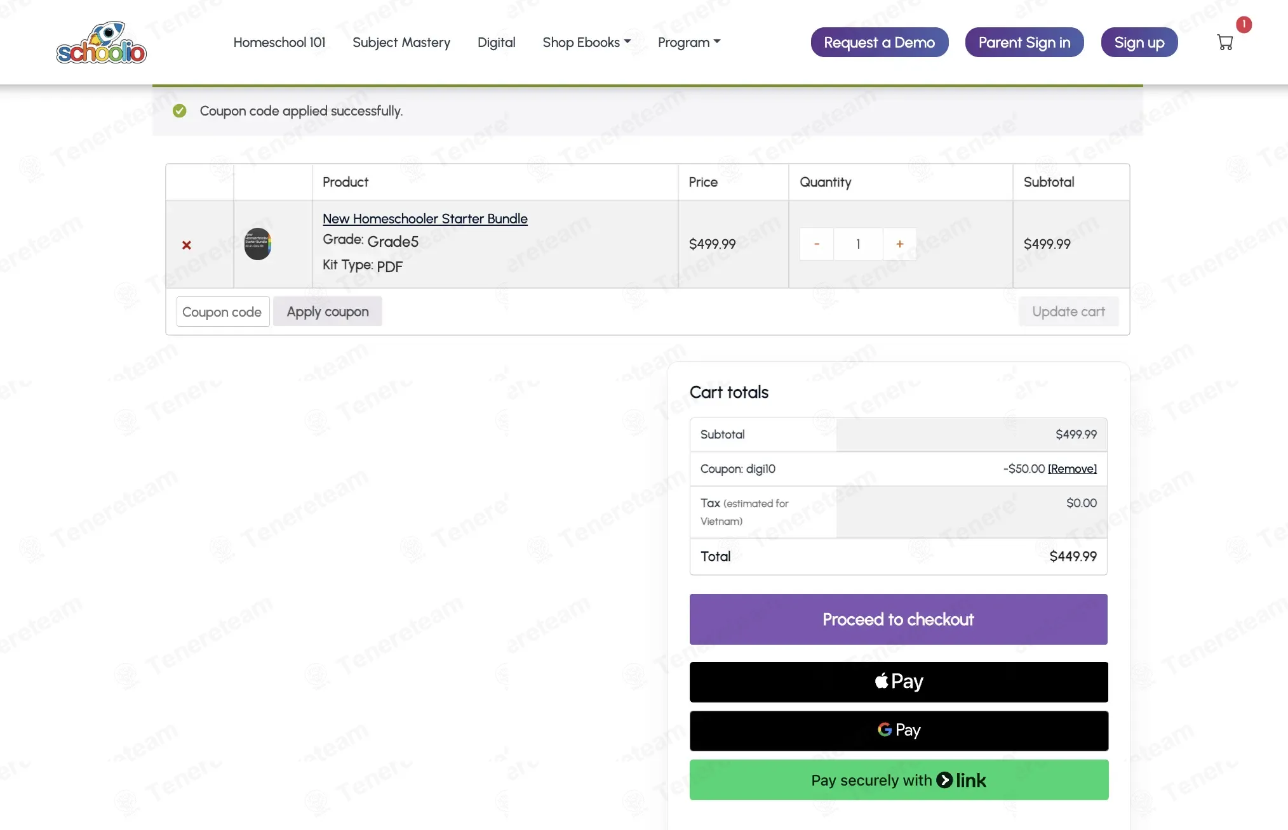Decrease quantity with the minus button

817,244
